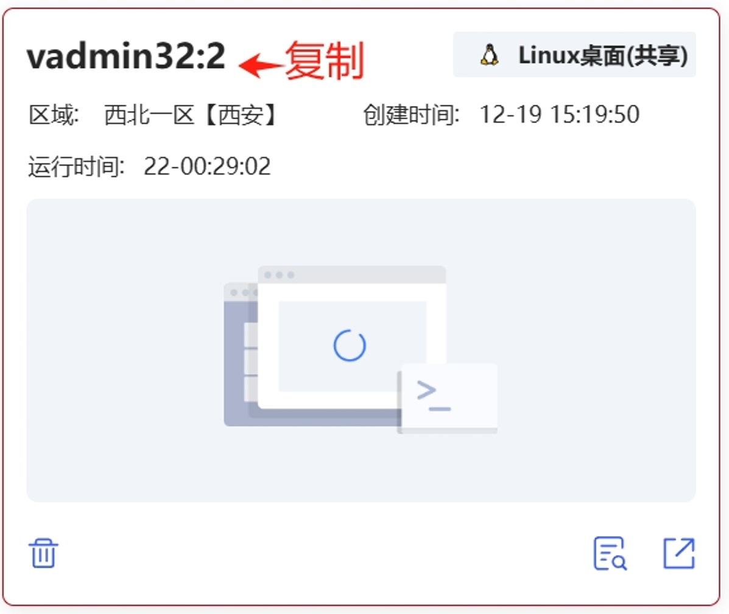Viewport: 729px width, 614px height.
Task: Click the three dots on front window illustration
Action: click(279, 275)
